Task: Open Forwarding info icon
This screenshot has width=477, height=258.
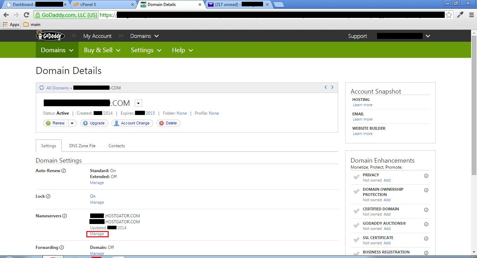Action: coord(62,247)
